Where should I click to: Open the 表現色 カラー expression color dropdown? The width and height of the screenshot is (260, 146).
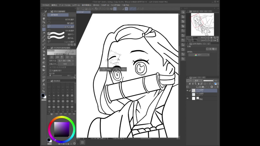(199, 55)
